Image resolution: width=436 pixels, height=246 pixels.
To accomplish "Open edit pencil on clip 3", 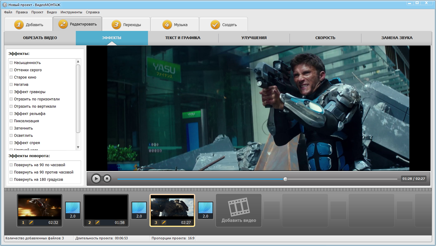I will [x=164, y=222].
